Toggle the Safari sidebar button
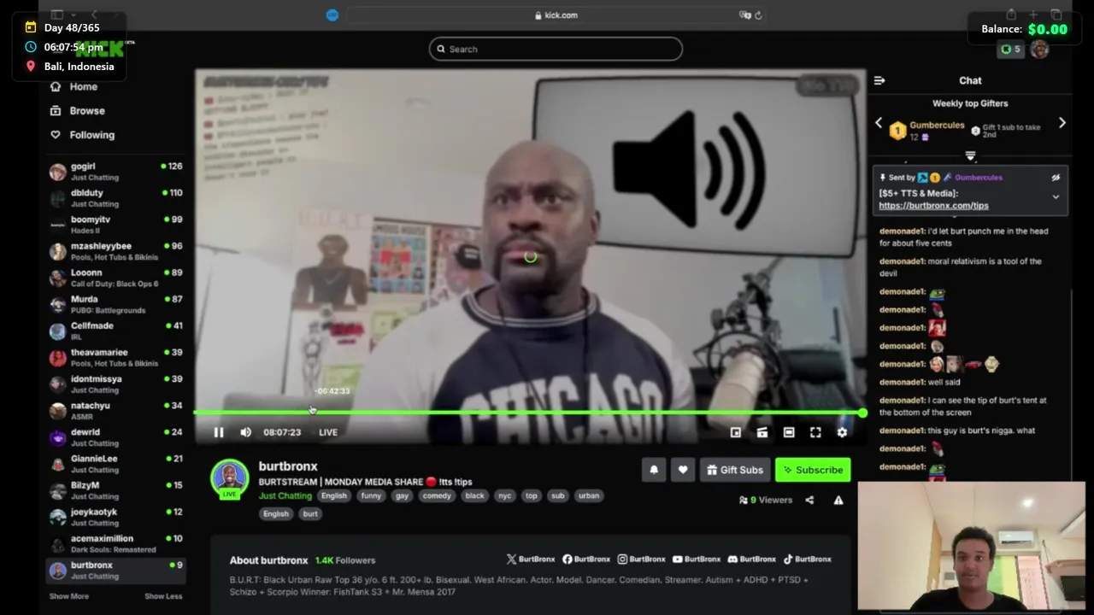1094x615 pixels. point(57,15)
